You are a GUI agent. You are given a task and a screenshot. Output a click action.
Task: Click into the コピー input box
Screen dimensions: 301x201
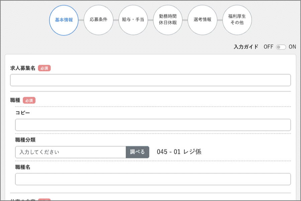(x=153, y=125)
